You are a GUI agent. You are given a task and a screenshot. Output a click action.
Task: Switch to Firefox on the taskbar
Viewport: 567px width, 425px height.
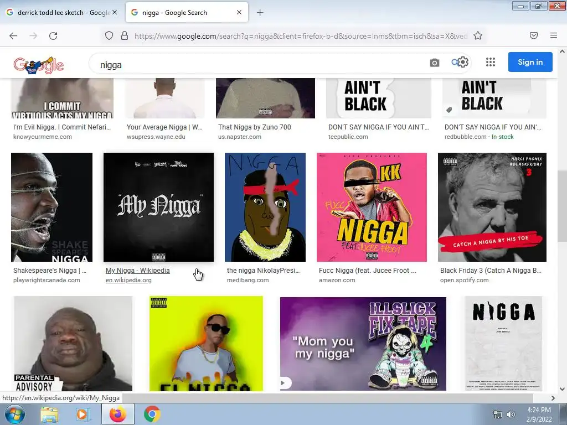coord(117,414)
